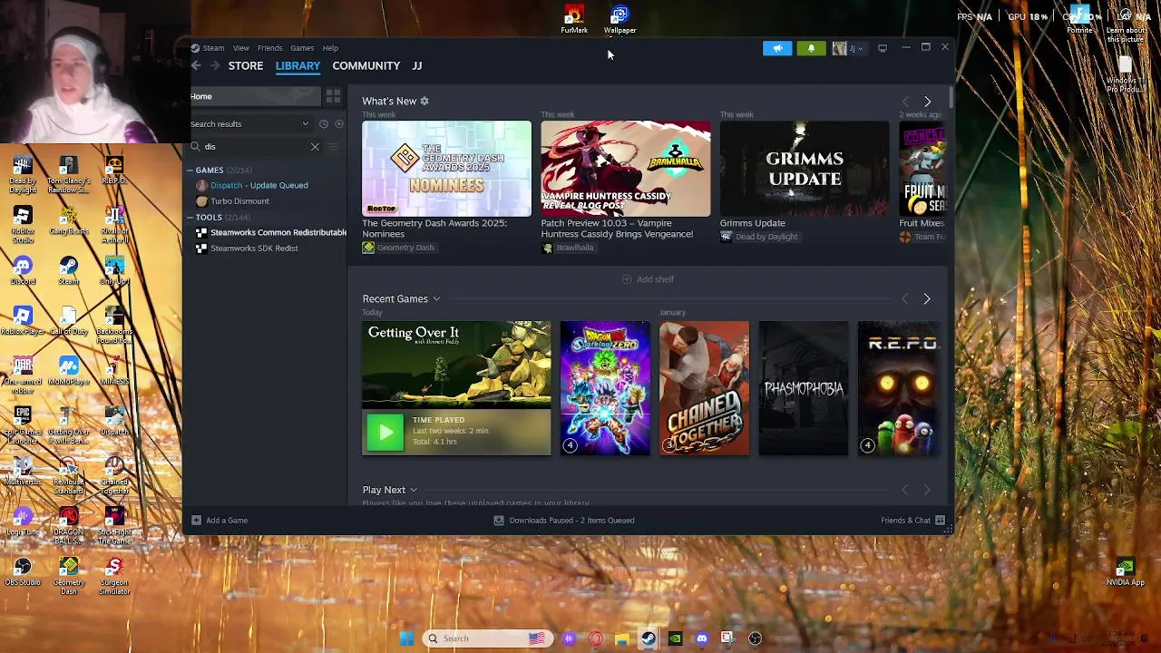Open File Explorer from the taskbar

621,638
